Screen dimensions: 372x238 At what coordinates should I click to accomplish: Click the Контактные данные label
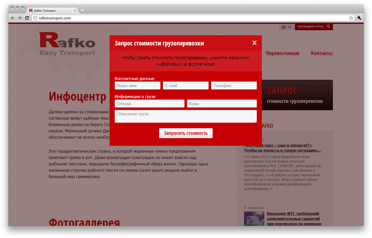click(134, 78)
